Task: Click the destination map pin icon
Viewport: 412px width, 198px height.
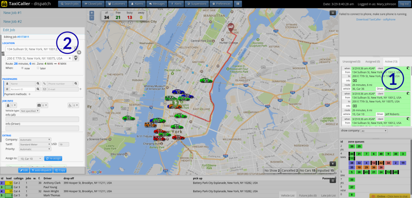Action: 76,58
